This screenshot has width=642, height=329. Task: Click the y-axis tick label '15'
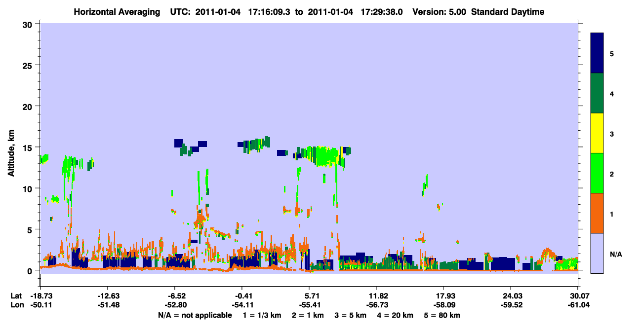[x=29, y=147]
